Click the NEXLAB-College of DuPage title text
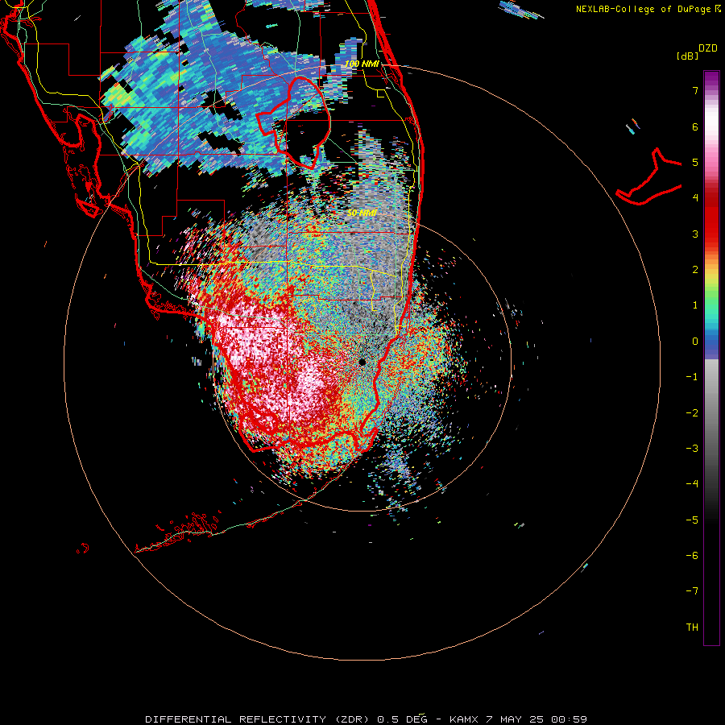 643,9
